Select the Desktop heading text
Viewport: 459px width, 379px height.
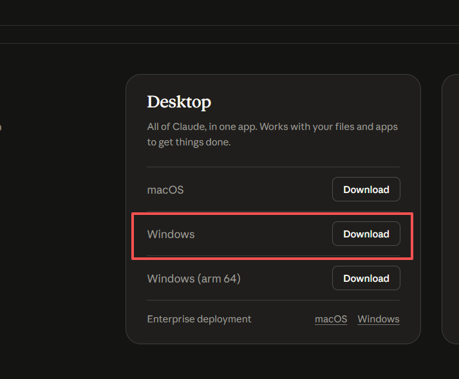click(x=179, y=102)
